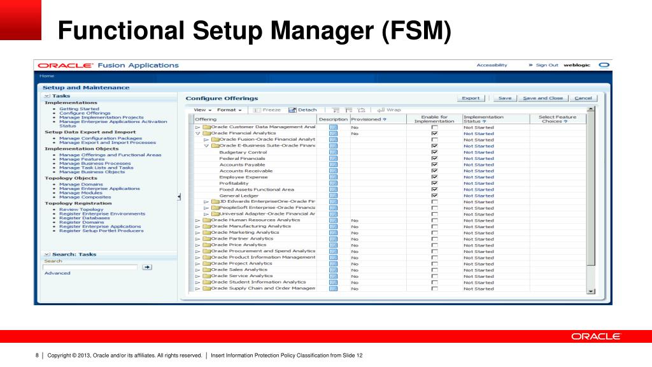The width and height of the screenshot is (652, 367).
Task: Expand Oracle Manufacturing Analytics node
Action: pos(198,227)
